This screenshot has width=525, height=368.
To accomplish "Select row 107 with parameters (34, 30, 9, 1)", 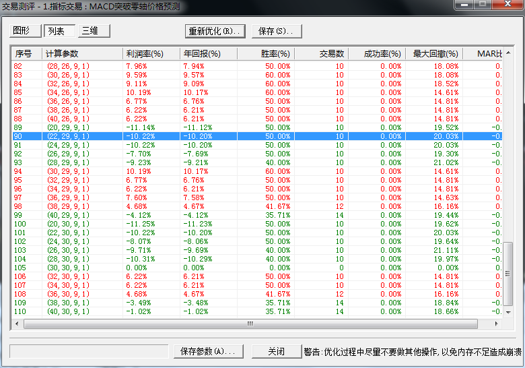I will pyautogui.click(x=257, y=285).
